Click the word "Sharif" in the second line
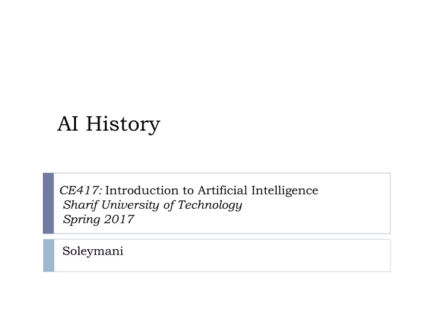Image resolution: width=434 pixels, height=325 pixels. [81, 205]
